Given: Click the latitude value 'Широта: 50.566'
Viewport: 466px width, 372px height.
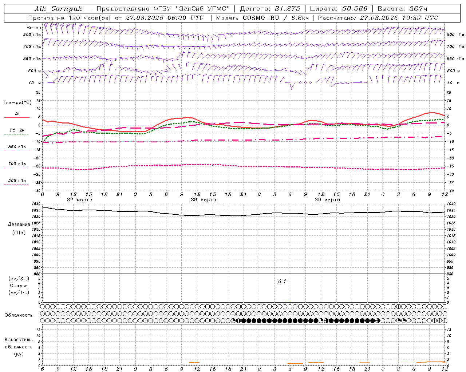Looking at the screenshot, I should click(x=339, y=9).
